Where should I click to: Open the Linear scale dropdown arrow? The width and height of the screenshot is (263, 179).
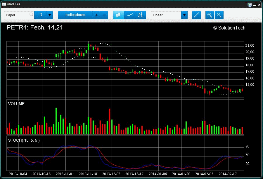(184, 15)
